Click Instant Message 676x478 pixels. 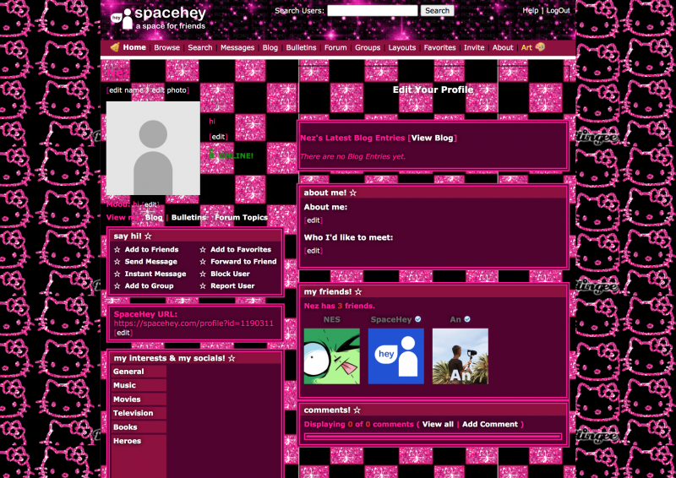pyautogui.click(x=155, y=274)
